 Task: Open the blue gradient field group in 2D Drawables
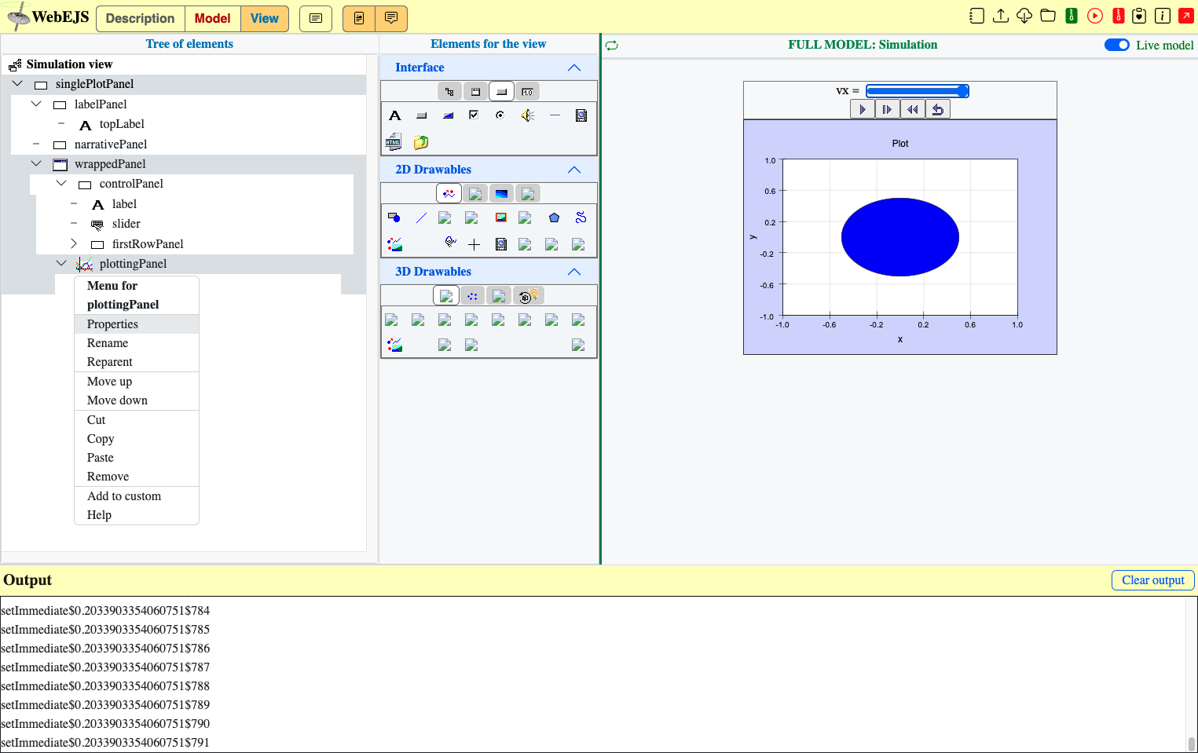(x=501, y=194)
